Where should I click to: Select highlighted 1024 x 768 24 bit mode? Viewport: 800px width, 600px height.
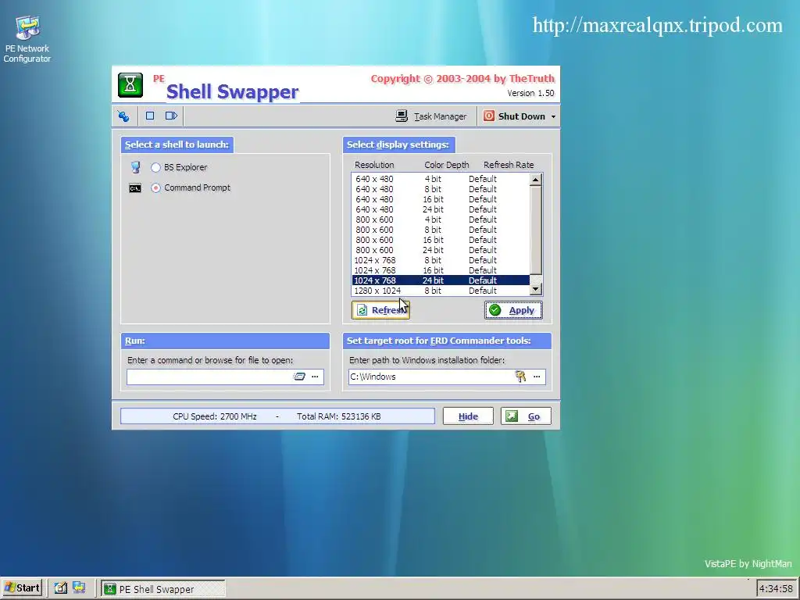click(441, 280)
